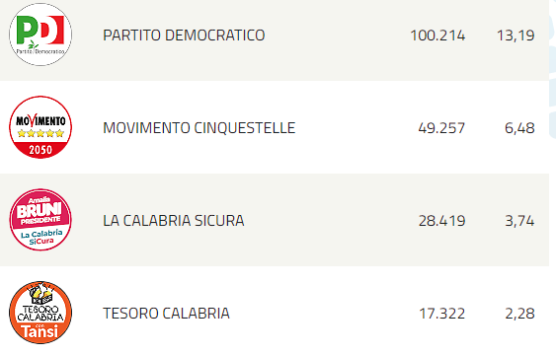Select the LA CALABRIA SICURA list name
This screenshot has width=556, height=356.
tap(174, 221)
